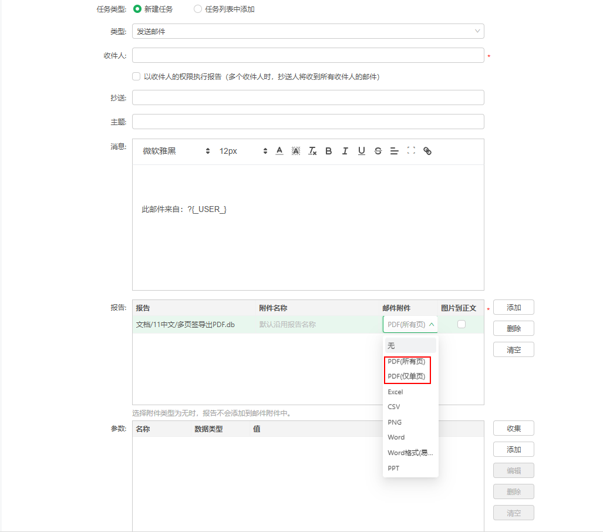Choose CSV from attachment list

tap(410, 406)
